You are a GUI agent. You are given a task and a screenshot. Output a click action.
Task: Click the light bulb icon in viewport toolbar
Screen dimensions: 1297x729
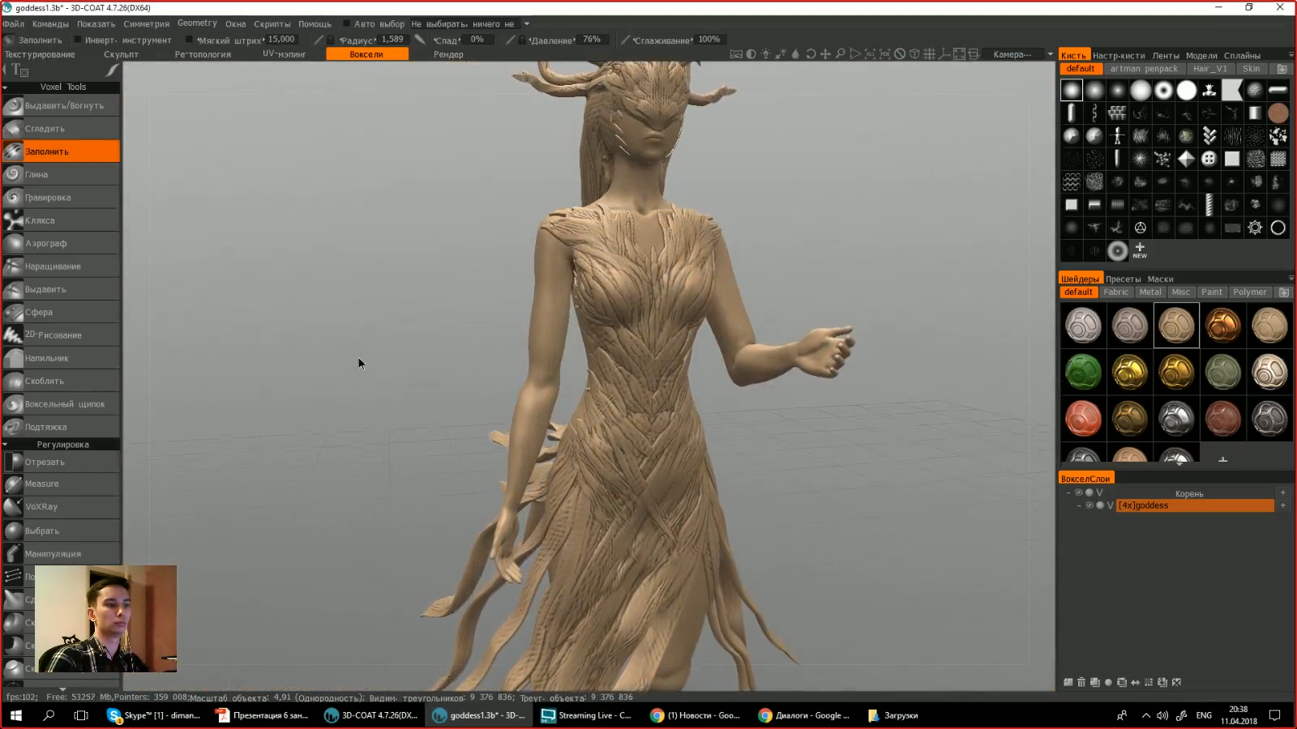[765, 54]
